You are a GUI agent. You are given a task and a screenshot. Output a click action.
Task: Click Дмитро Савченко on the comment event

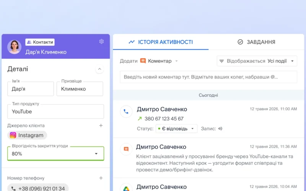click(x=161, y=147)
